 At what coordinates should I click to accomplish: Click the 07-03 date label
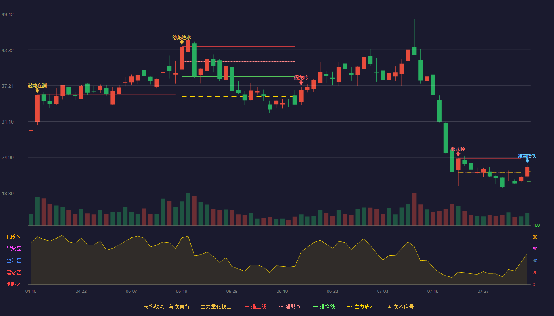pyautogui.click(x=383, y=291)
